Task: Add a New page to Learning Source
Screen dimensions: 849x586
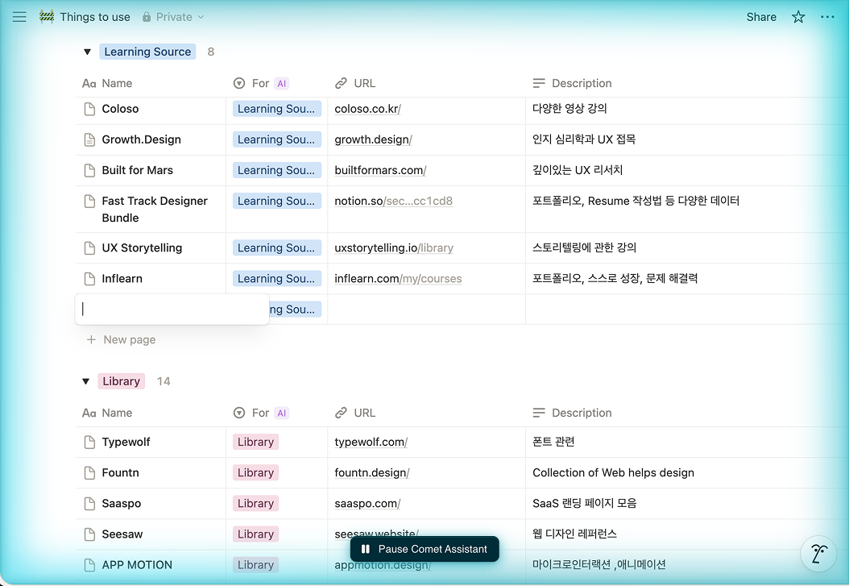Action: tap(122, 339)
